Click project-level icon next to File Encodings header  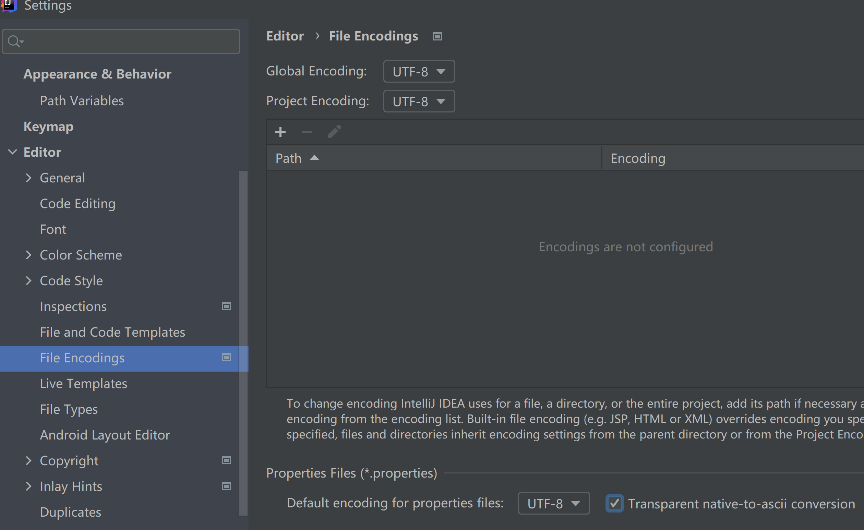pyautogui.click(x=437, y=36)
